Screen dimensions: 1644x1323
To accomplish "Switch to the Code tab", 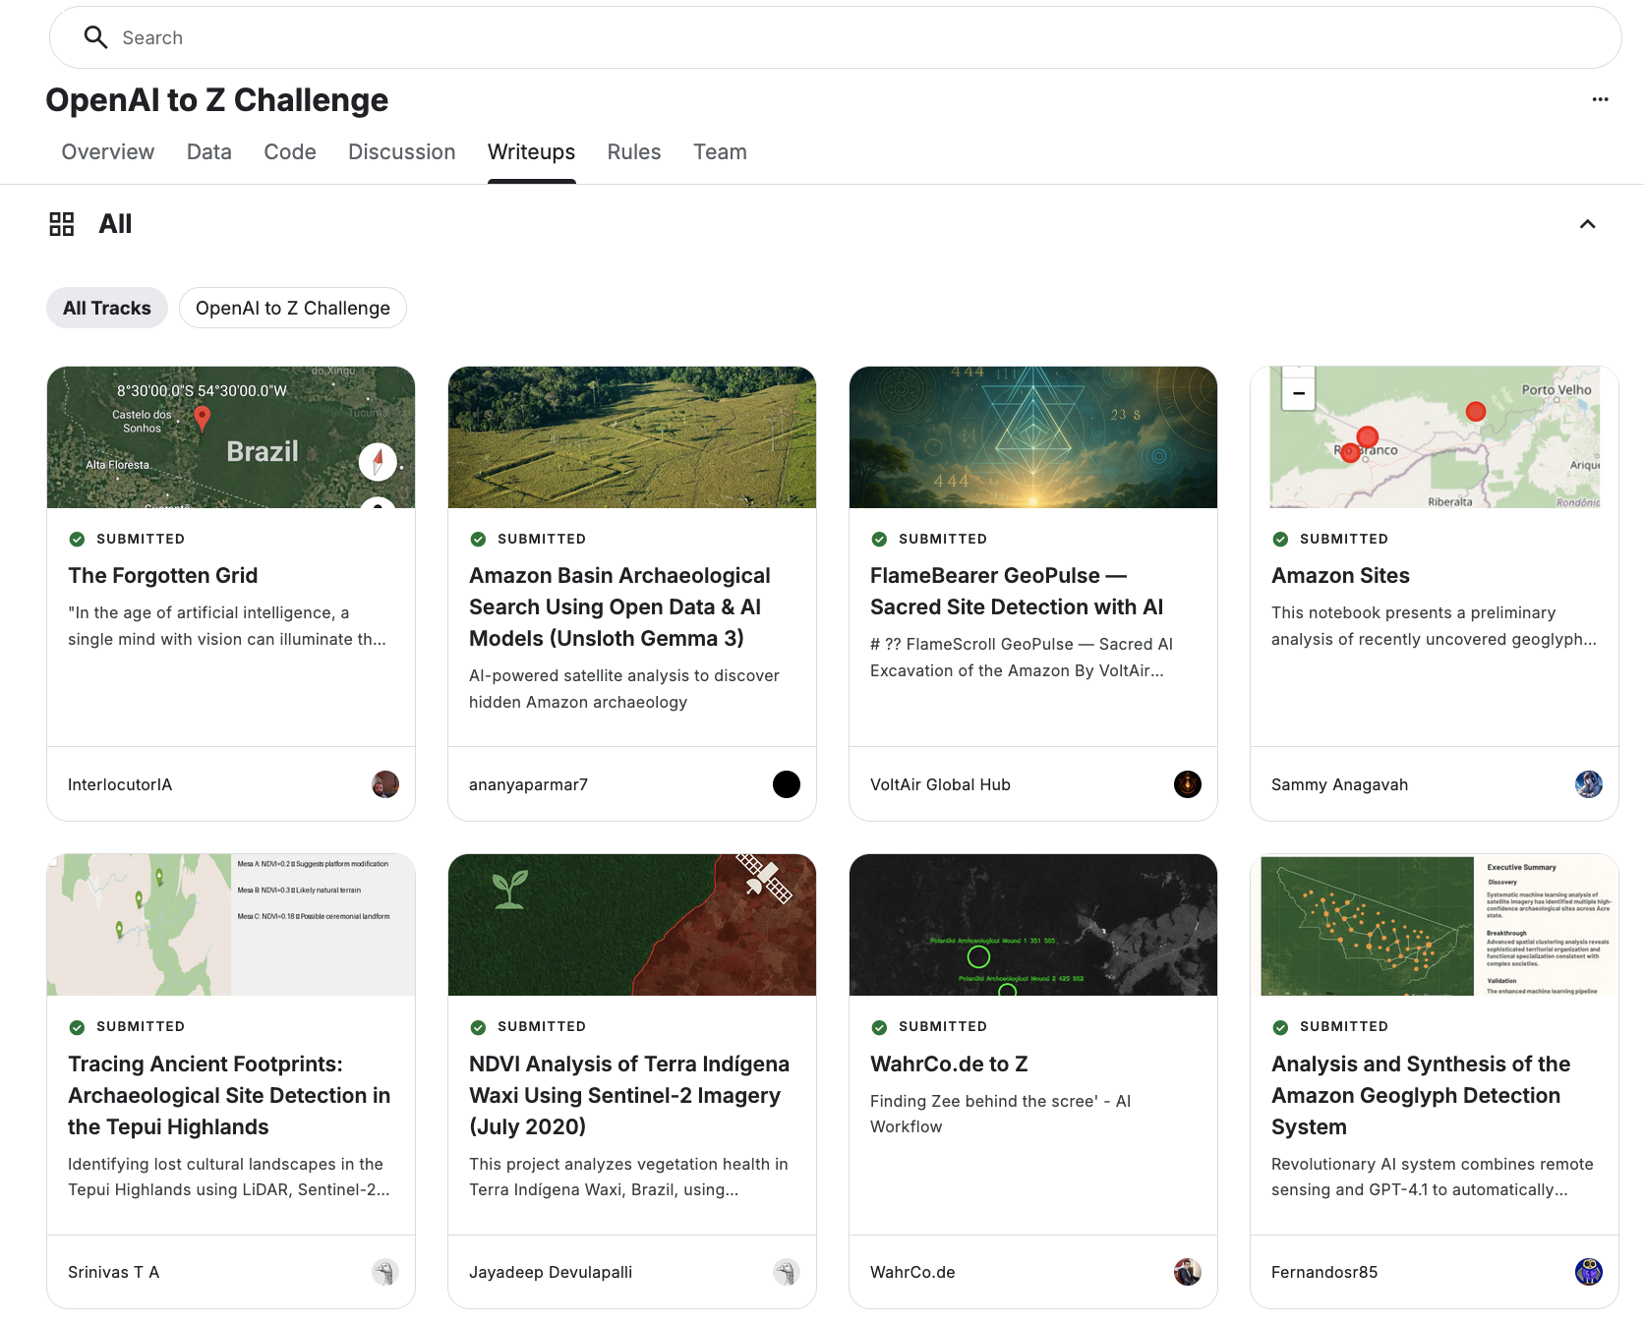I will 290,152.
